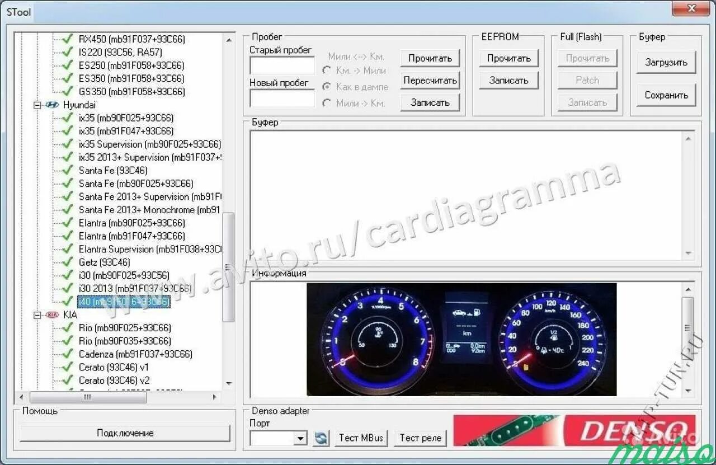716x465 pixels.
Task: Click the Тест реле button
Action: click(421, 438)
